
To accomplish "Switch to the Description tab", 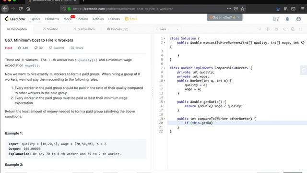I will (17, 29).
